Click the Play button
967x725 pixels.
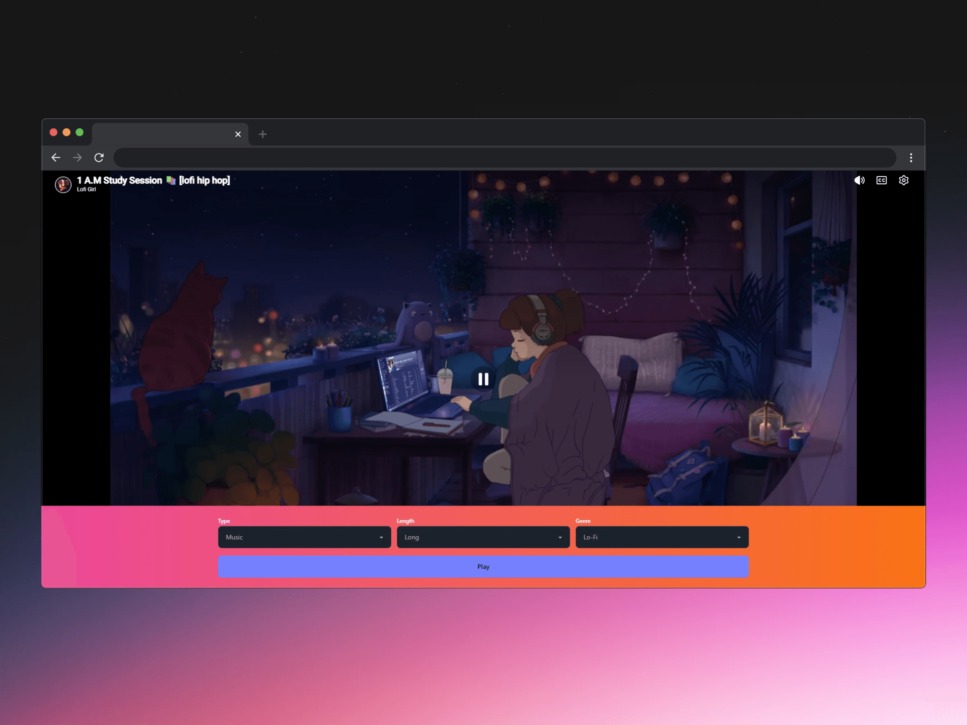point(483,567)
